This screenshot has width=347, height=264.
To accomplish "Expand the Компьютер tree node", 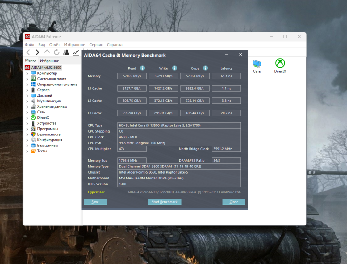I will point(27,73).
